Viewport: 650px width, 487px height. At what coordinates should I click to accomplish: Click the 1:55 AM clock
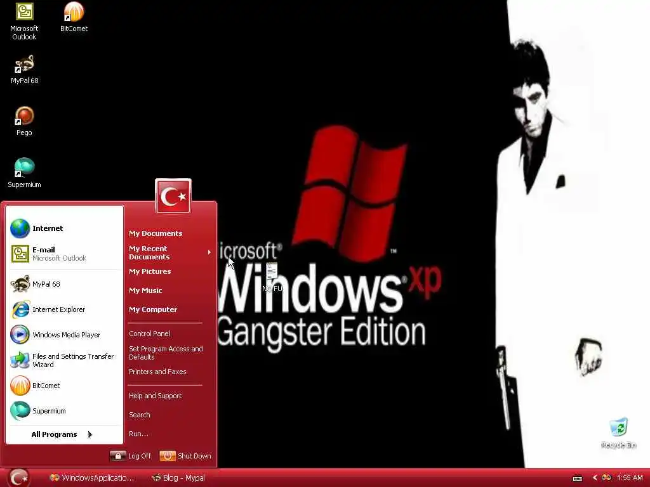[x=629, y=478]
